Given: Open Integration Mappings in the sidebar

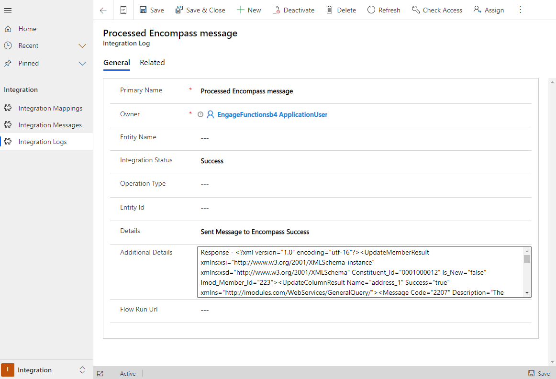Looking at the screenshot, I should click(50, 108).
